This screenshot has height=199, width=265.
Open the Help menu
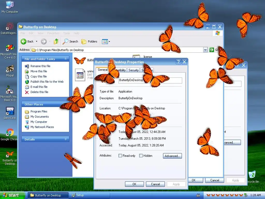[x=76, y=33]
